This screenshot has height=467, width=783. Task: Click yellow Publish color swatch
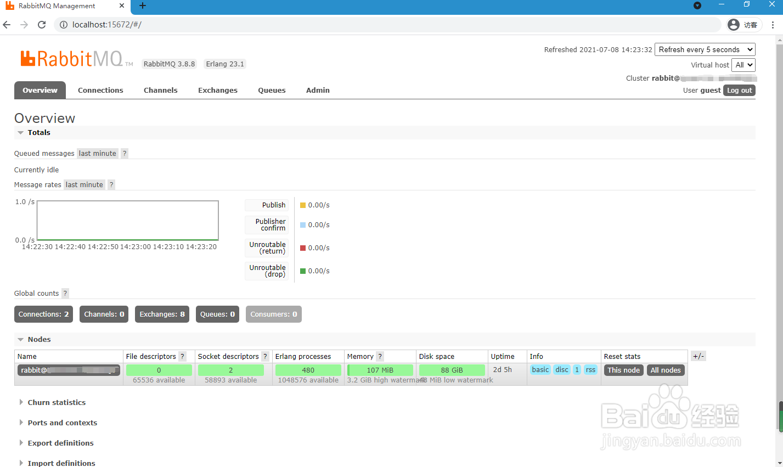coord(303,205)
